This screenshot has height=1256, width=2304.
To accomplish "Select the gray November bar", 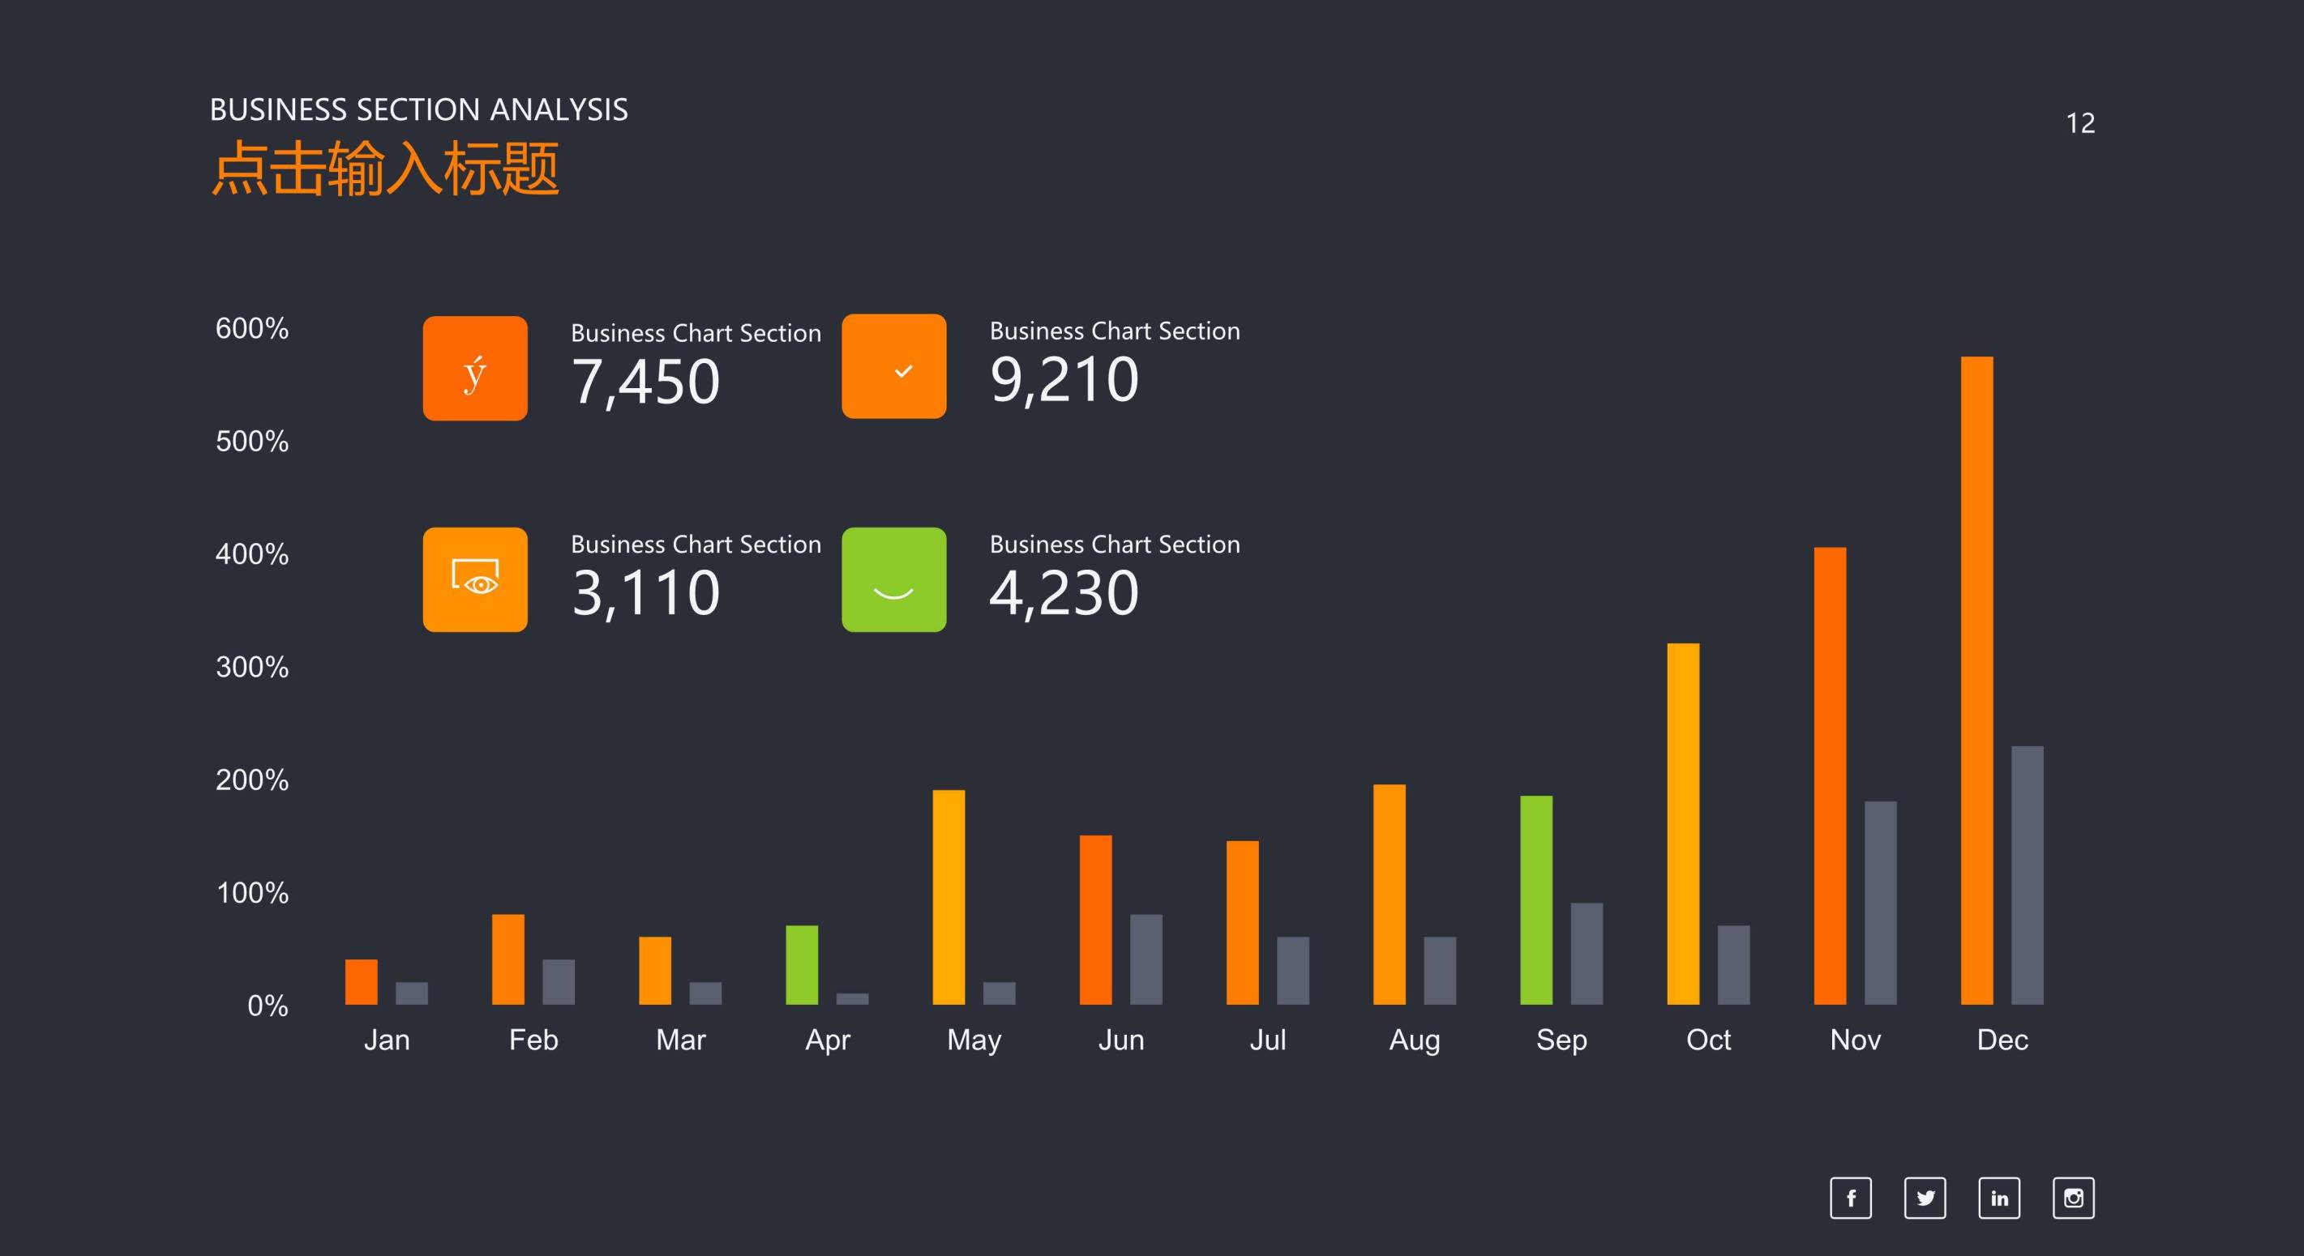I will 1880,901.
